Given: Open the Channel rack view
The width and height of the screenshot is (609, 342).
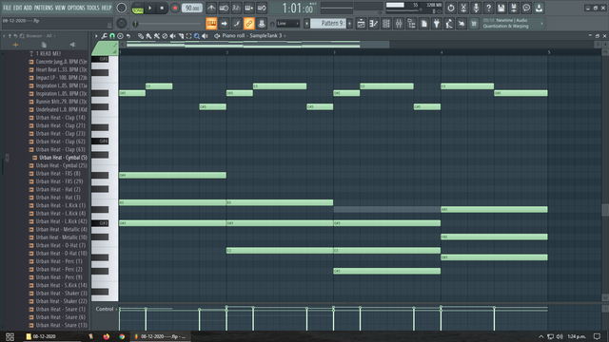Looking at the screenshot, I should click(x=386, y=23).
